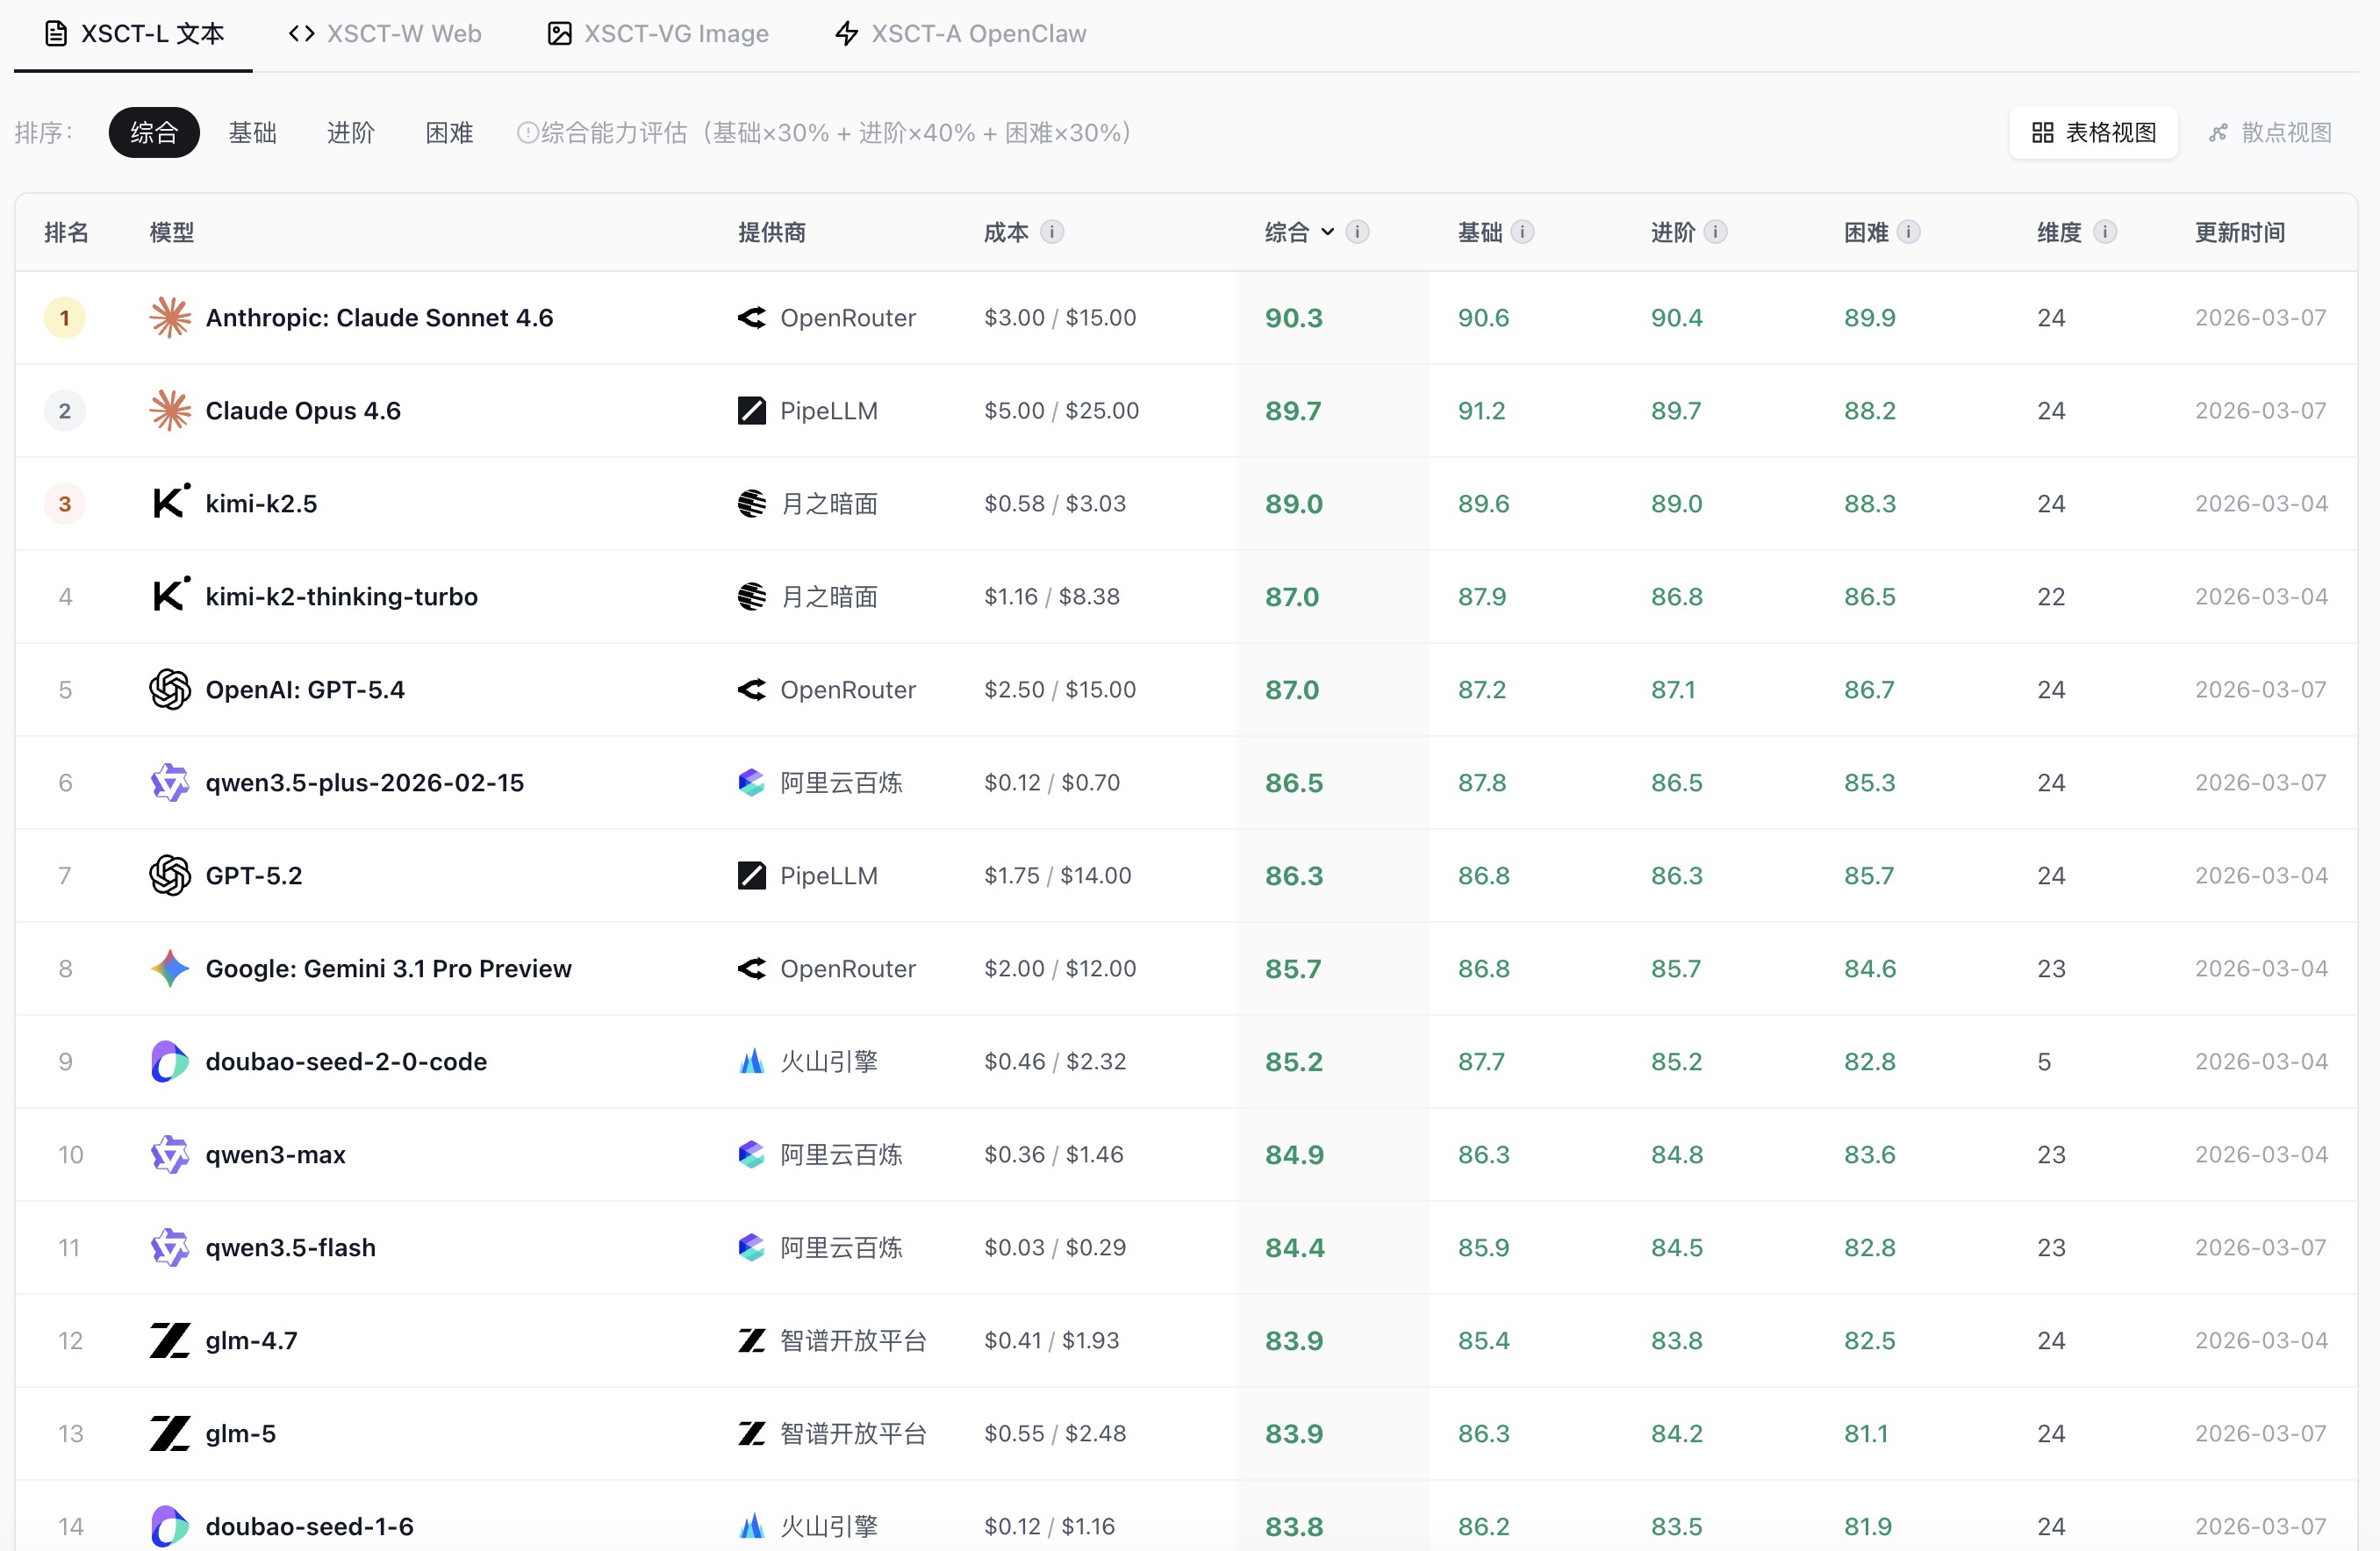Click the info icon next to 成本

coord(1051,232)
